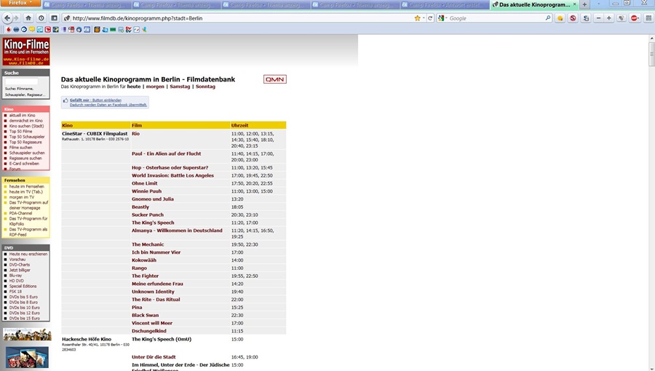Click the red S NoScript-style toolbar icon
655x371 pixels.
tap(573, 18)
